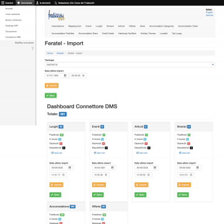Switch language to German

[x=210, y=15]
